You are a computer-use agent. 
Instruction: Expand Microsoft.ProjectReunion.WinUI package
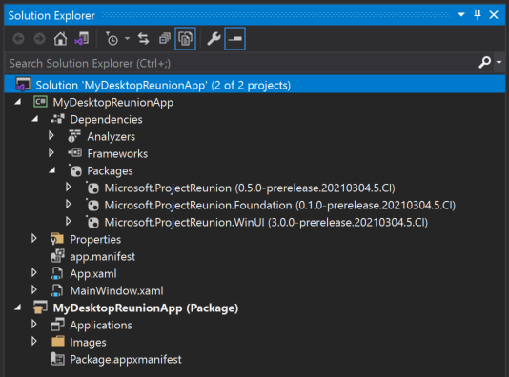pos(69,222)
